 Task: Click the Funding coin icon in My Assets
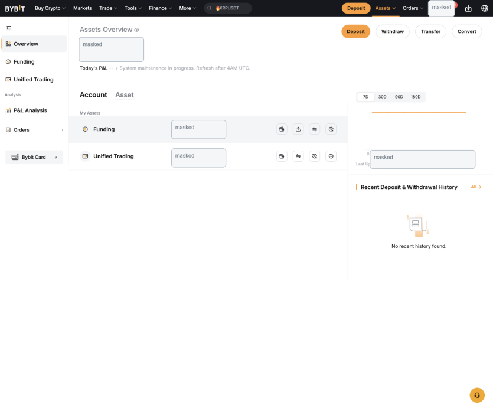point(85,129)
